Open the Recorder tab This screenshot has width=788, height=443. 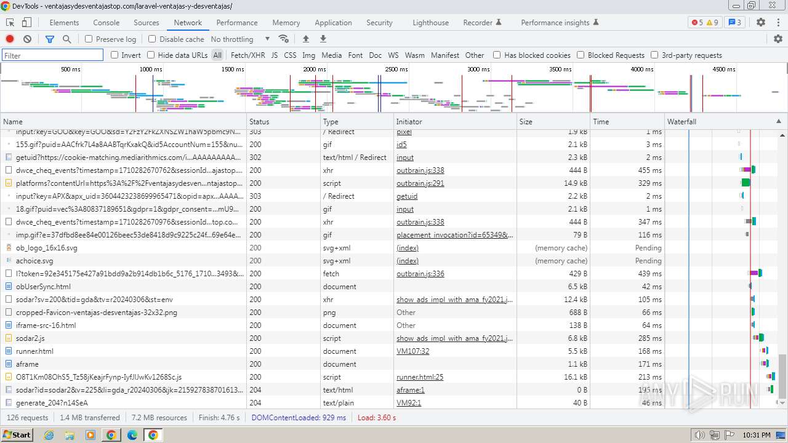[482, 23]
